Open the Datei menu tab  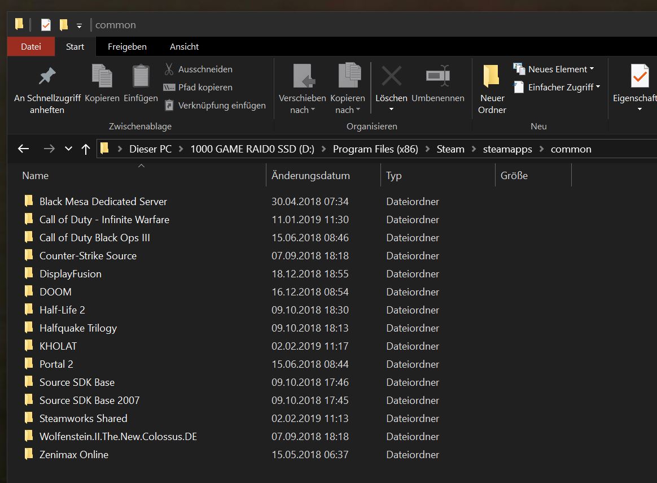(31, 46)
